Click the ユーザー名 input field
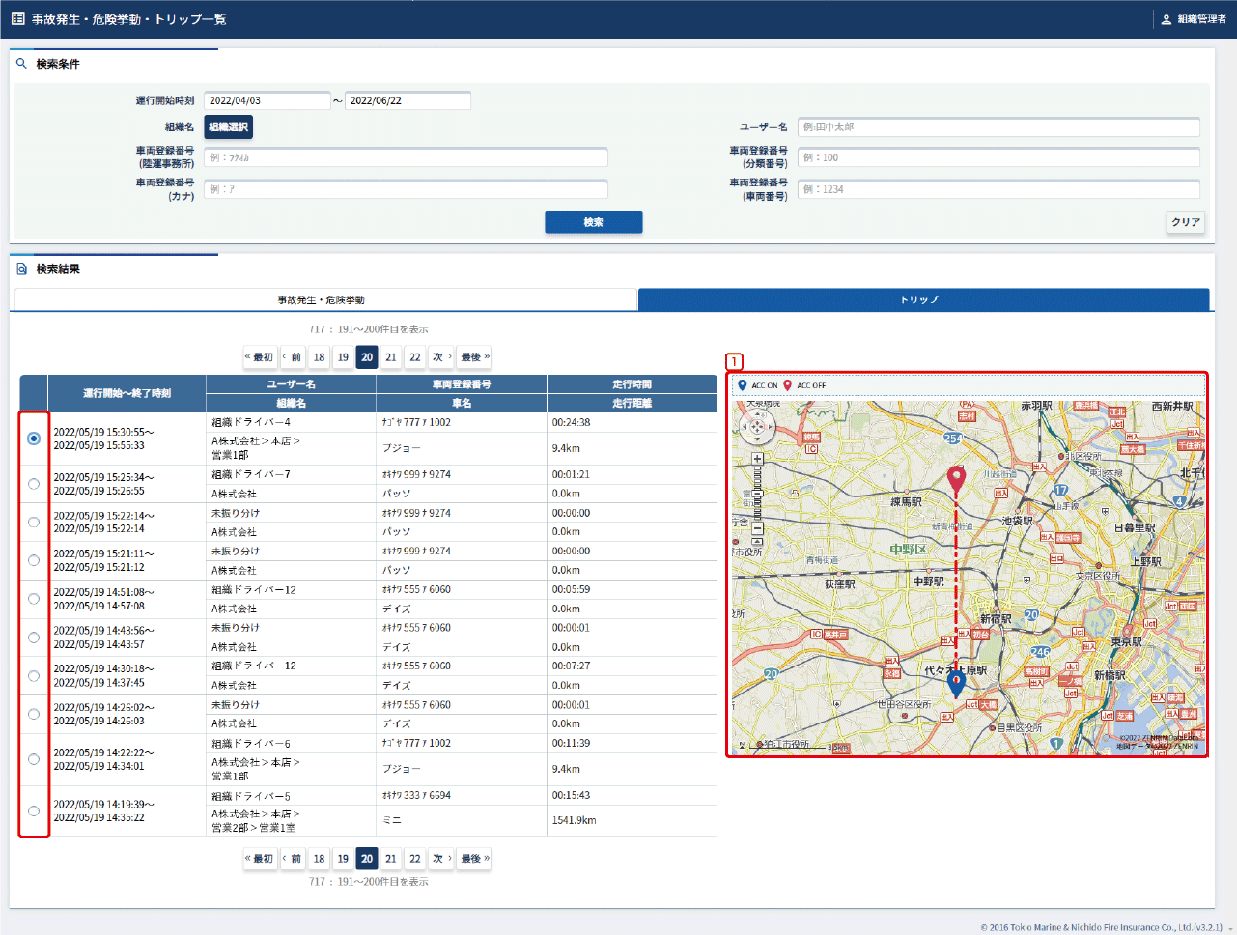Screen dimensions: 1237x935 [998, 127]
